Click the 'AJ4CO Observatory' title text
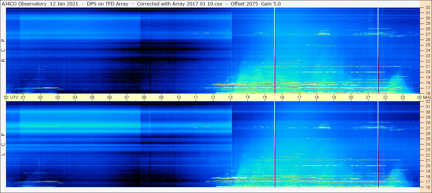 click(x=24, y=4)
